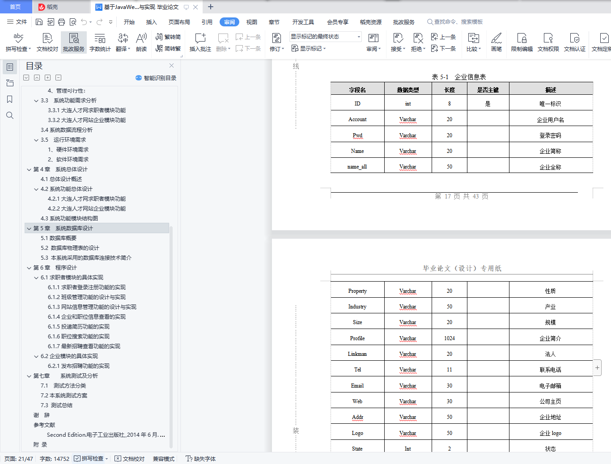Open the 视图 ribbon tab
The width and height of the screenshot is (611, 464).
pos(252,22)
